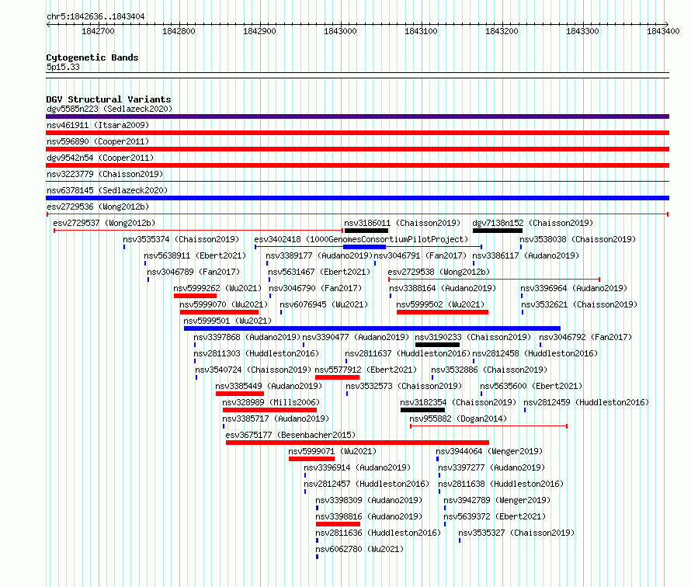This screenshot has height=587, width=691.
Task: Click nsv3942789 (Wenger2019) label
Action: 497,500
